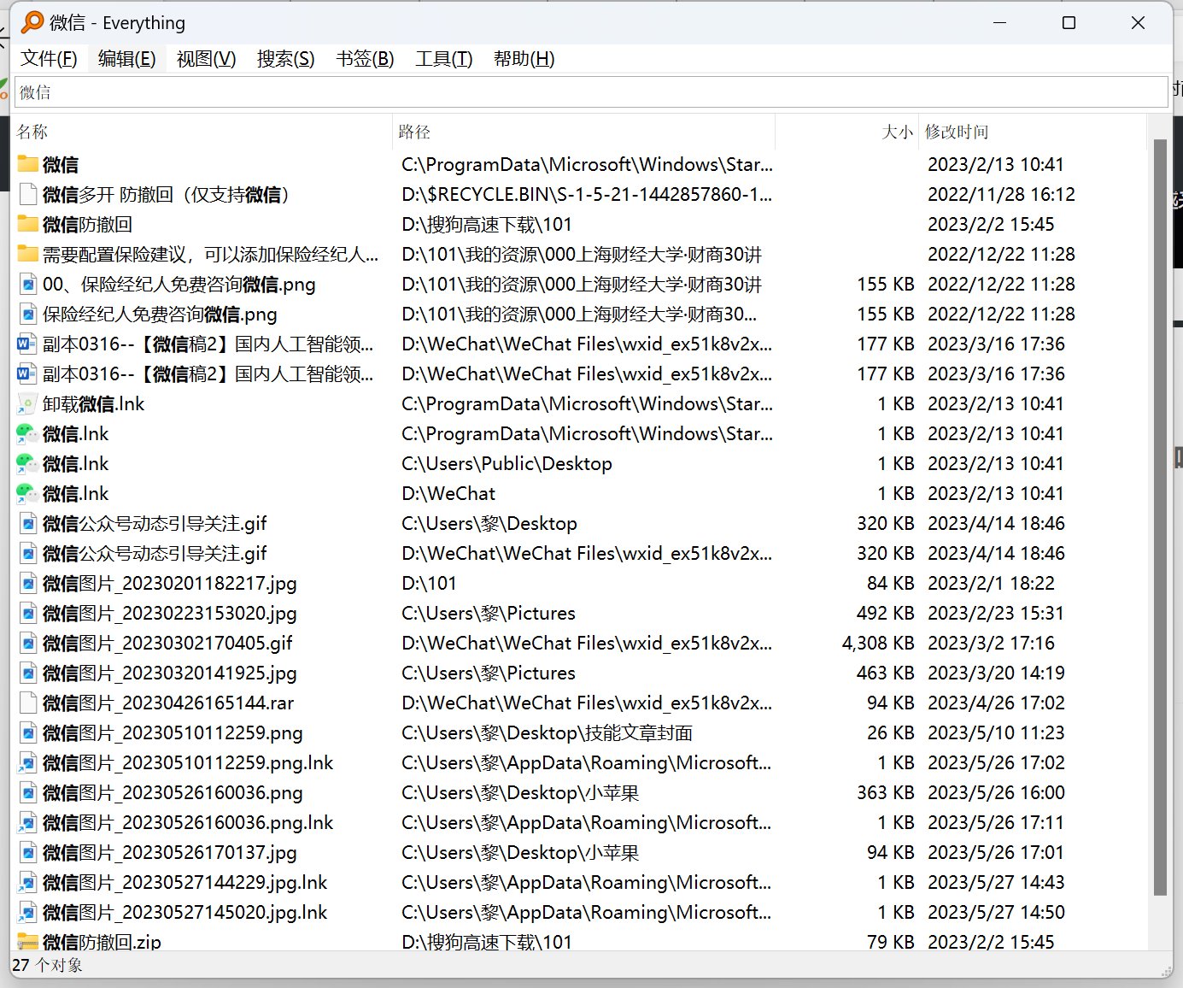Click image icon of 微信图片_20230320141925.jpg
This screenshot has width=1183, height=988.
click(x=28, y=673)
